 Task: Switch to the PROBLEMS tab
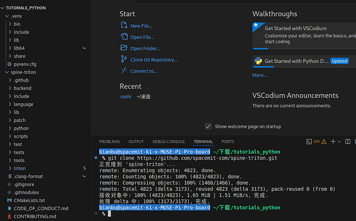coord(109,142)
